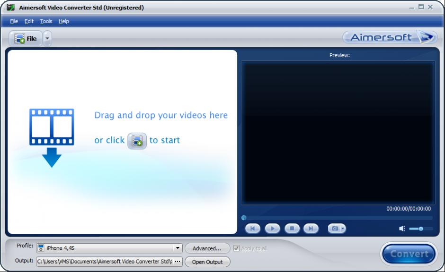Open the Edit menu
This screenshot has width=445, height=272.
(29, 21)
